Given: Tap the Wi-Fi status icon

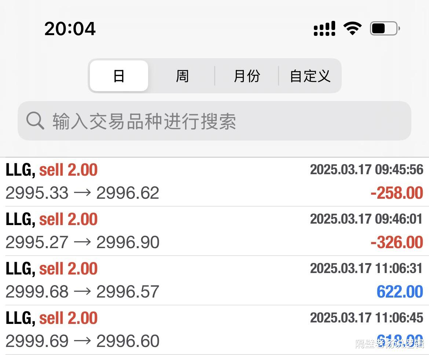Looking at the screenshot, I should pos(352,28).
